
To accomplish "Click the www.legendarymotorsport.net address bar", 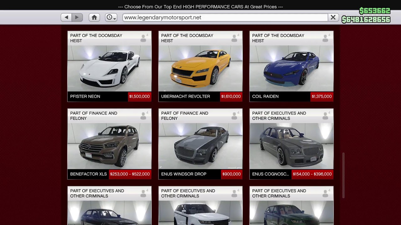I will [225, 17].
